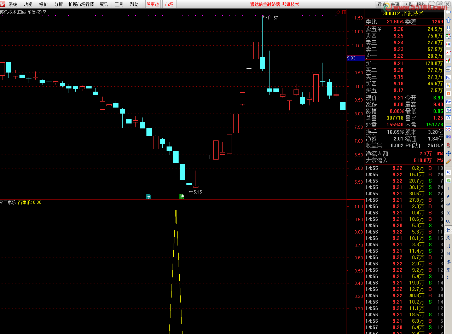Image resolution: width=452 pixels, height=334 pixels.
Task: Click the 5.15 low price label
Action: pyautogui.click(x=198, y=192)
